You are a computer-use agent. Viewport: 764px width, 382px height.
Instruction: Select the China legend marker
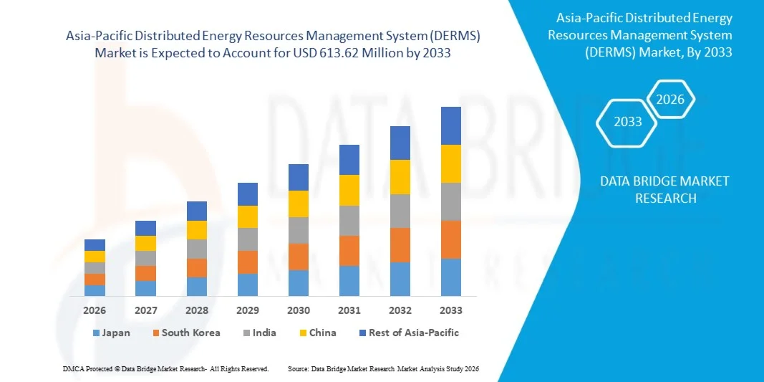[302, 333]
